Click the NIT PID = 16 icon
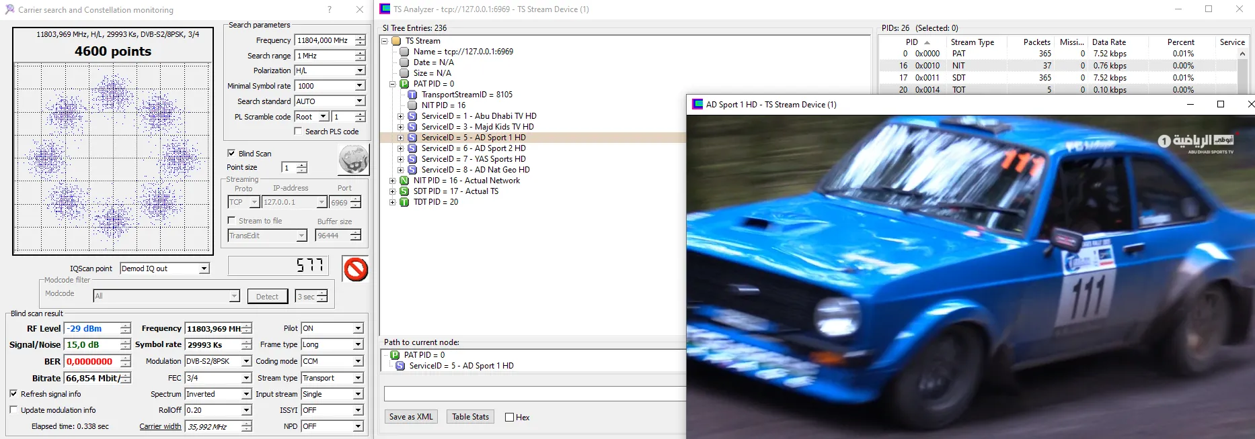 pos(404,181)
